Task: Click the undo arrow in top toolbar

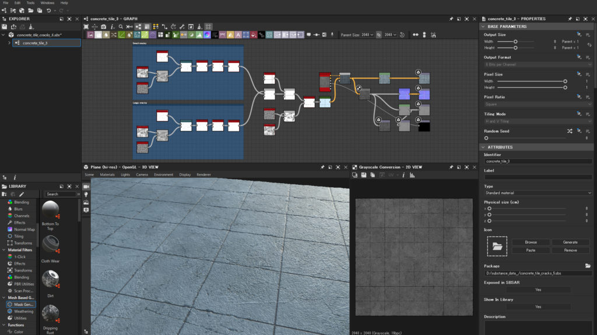Action: pos(48,10)
